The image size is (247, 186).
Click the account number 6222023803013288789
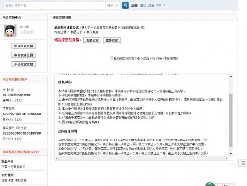click(x=22, y=133)
